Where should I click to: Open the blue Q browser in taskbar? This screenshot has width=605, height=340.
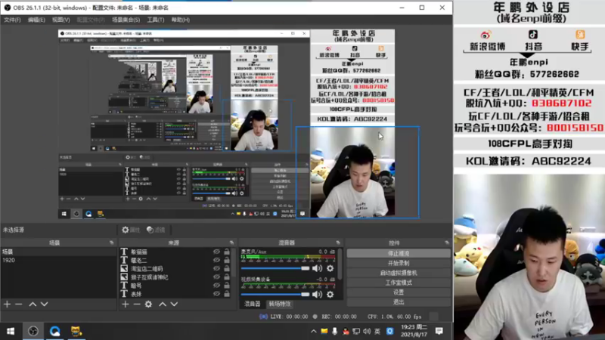(54, 331)
